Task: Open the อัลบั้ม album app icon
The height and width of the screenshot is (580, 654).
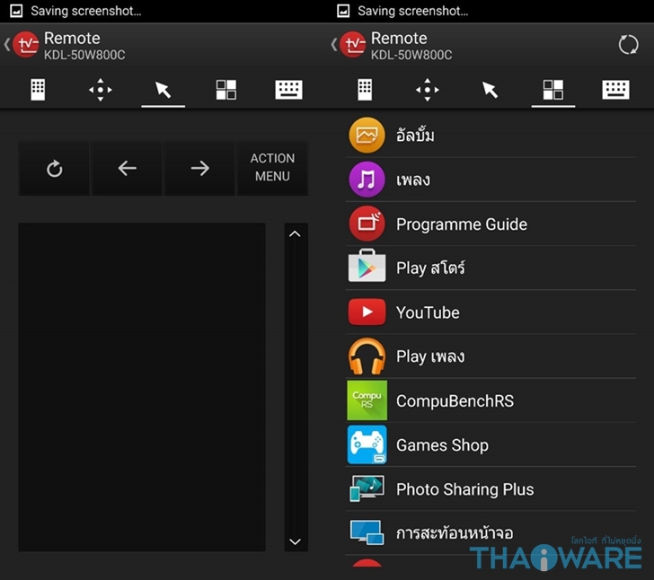Action: 367,135
